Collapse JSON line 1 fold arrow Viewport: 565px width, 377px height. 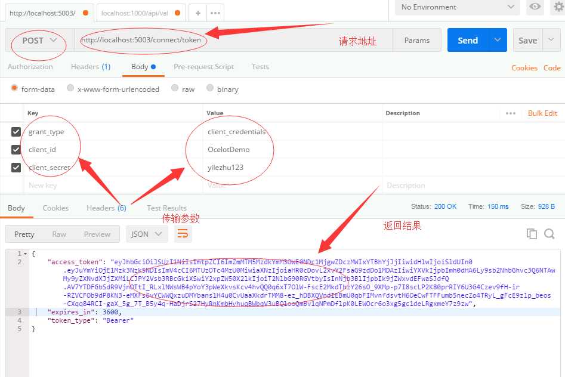click(25, 254)
